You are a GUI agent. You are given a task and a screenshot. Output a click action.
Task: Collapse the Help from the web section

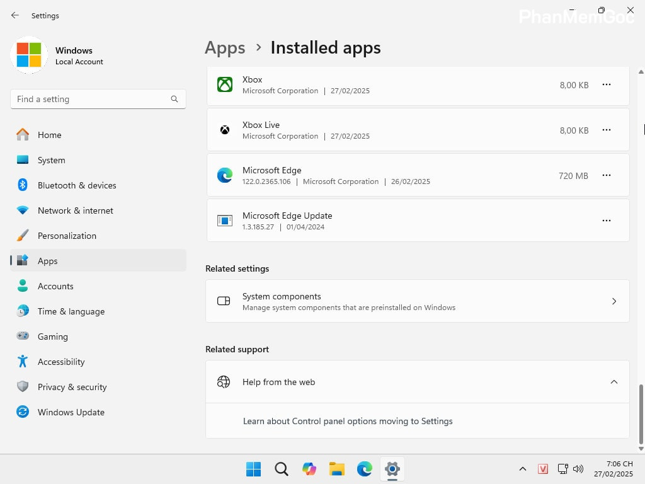pyautogui.click(x=614, y=382)
